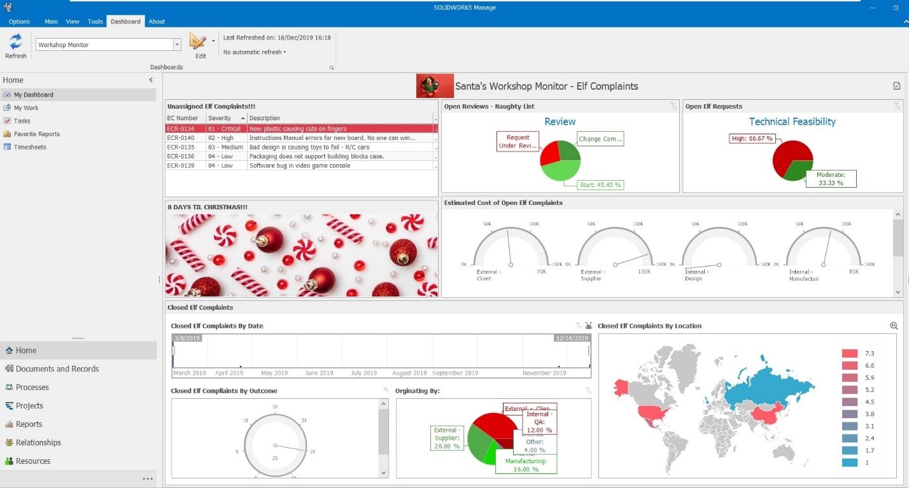Select My Dashboard in the Home tree
This screenshot has height=488, width=909.
(x=78, y=95)
